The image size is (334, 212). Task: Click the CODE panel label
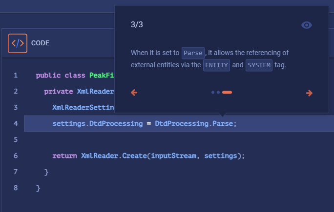[x=40, y=43]
